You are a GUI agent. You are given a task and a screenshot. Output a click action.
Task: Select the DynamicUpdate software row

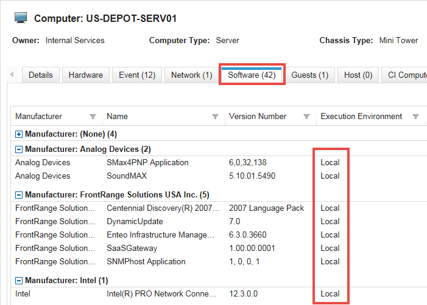218,221
